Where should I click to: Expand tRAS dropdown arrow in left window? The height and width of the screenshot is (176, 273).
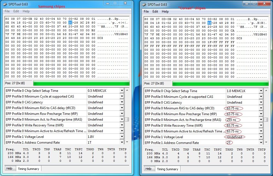122,119
